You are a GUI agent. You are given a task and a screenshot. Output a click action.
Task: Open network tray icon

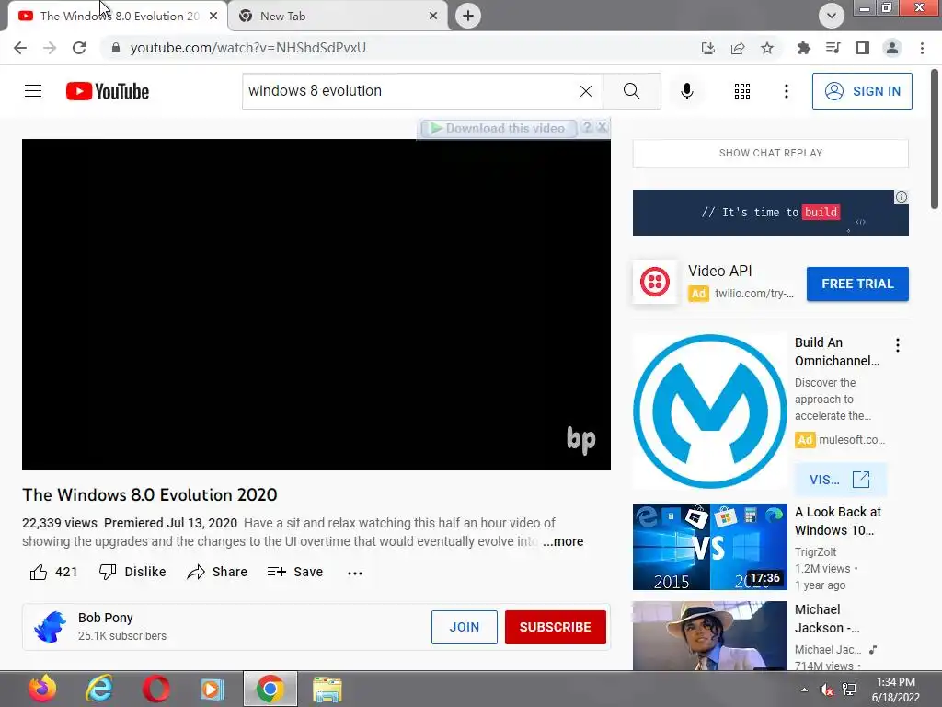849,689
